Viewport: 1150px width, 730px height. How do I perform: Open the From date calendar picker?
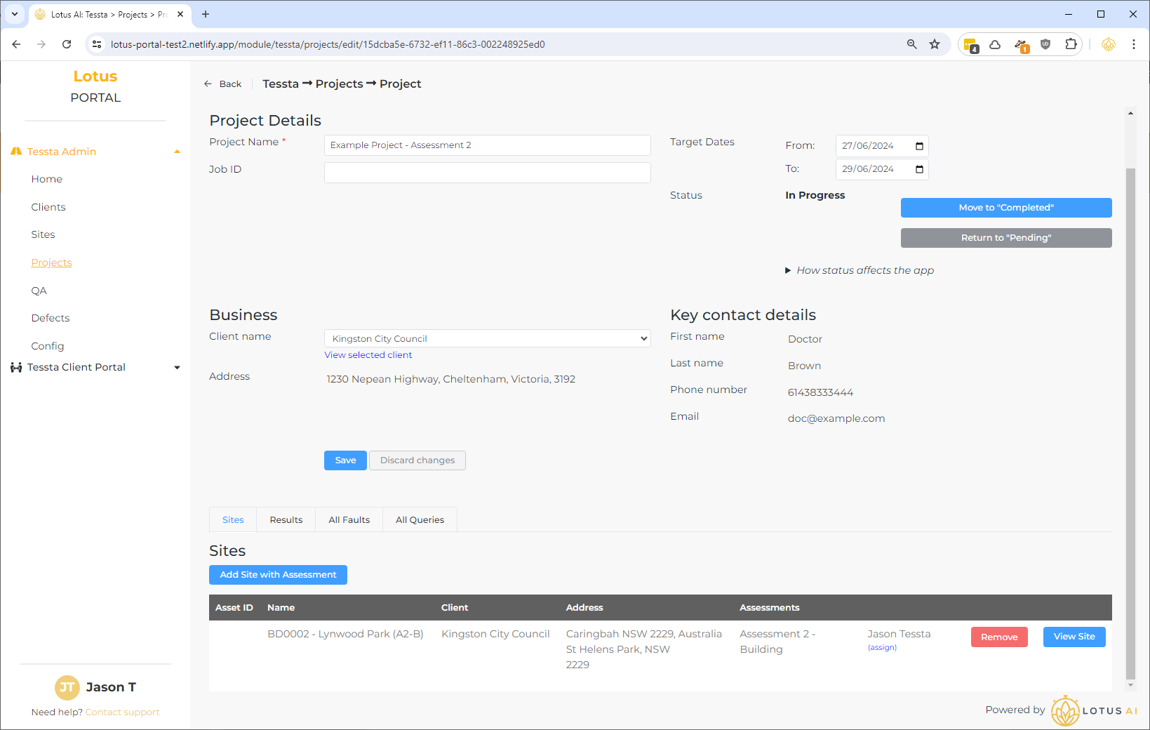point(919,146)
